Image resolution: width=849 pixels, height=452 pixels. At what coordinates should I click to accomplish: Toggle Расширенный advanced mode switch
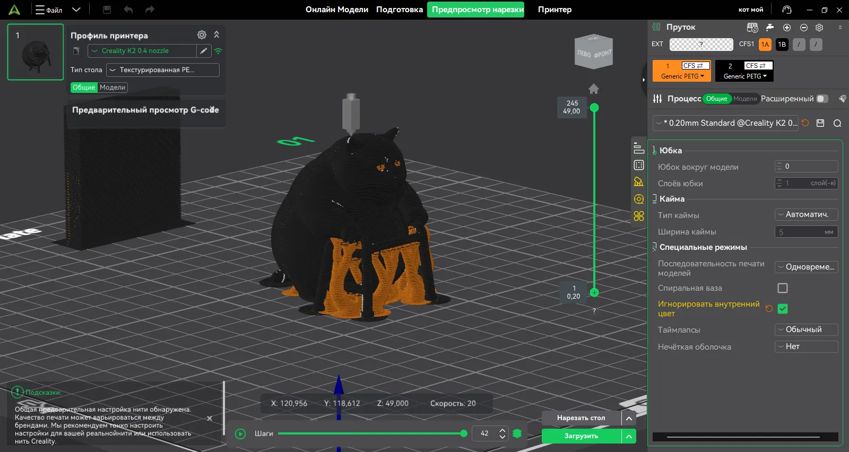coord(822,99)
